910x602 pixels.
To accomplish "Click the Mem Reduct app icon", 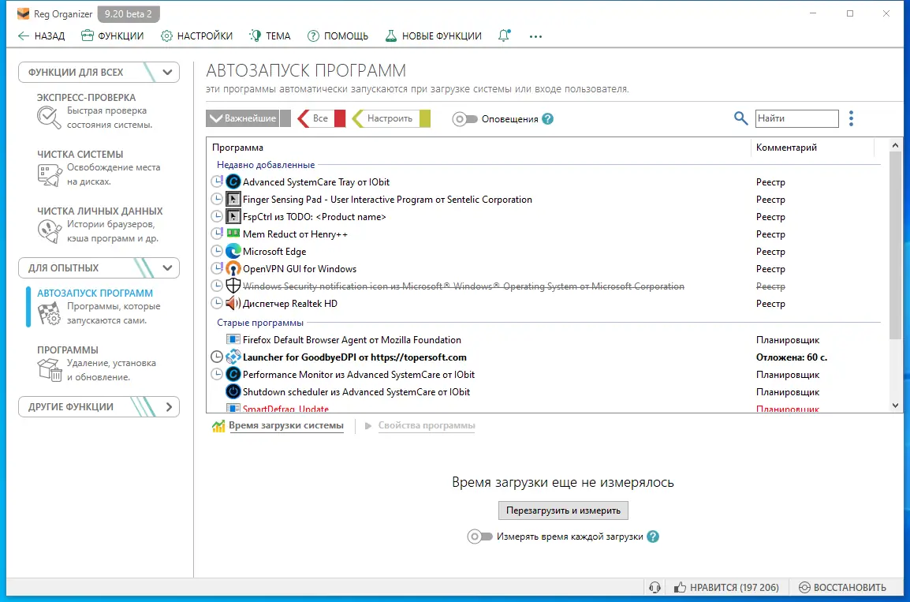I will pos(233,234).
